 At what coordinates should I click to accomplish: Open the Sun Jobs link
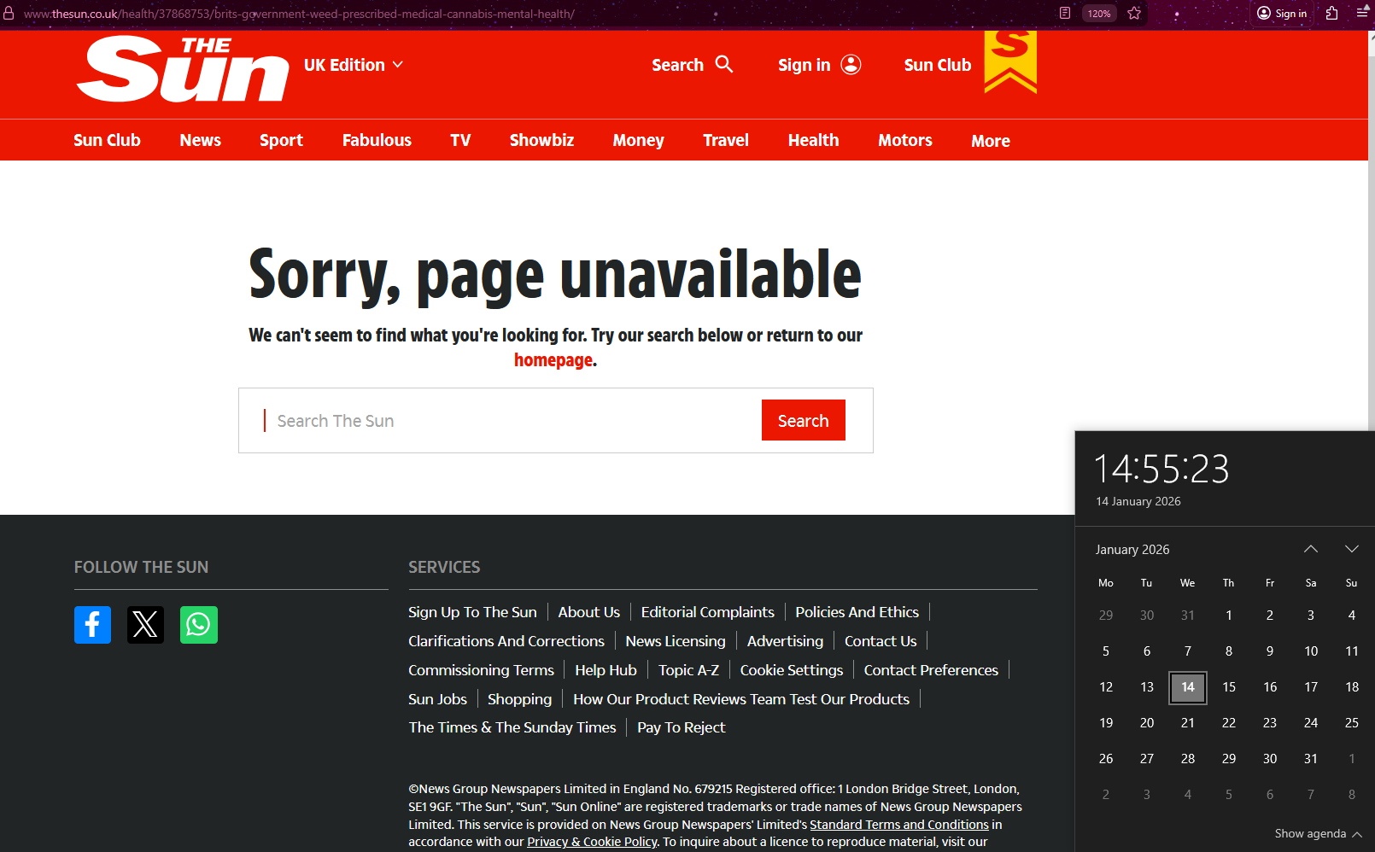coord(437,699)
